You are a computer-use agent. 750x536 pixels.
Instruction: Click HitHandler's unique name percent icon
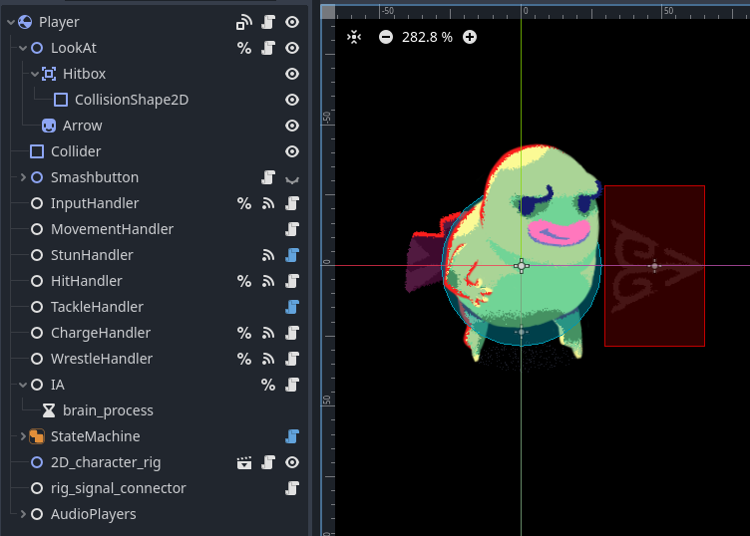click(244, 281)
